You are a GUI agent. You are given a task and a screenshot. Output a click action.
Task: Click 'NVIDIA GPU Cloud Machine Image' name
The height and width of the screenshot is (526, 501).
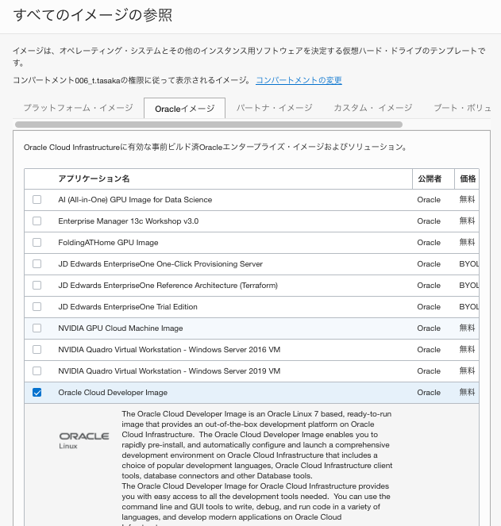click(x=121, y=328)
